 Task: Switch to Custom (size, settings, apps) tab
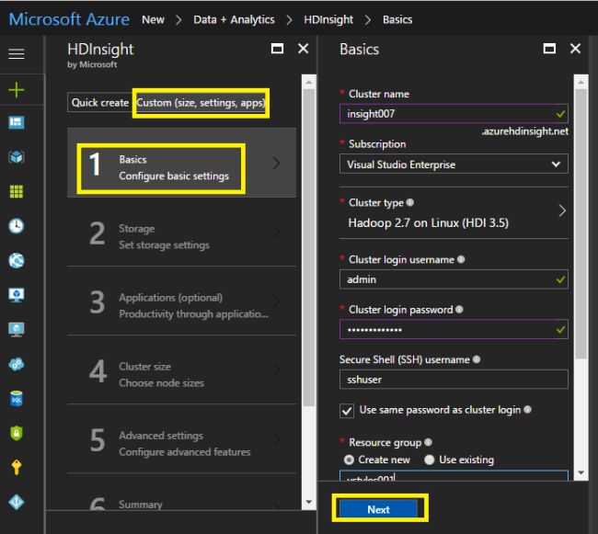201,102
